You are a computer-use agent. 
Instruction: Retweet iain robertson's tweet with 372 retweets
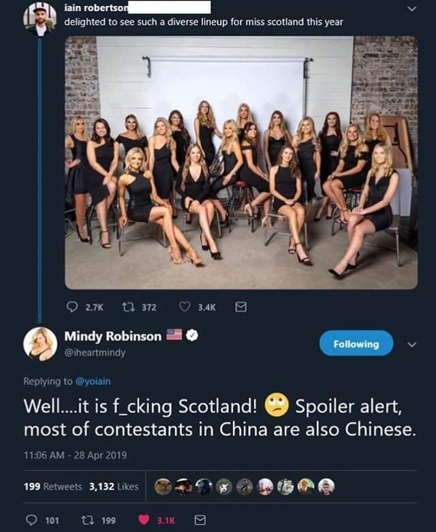point(128,307)
